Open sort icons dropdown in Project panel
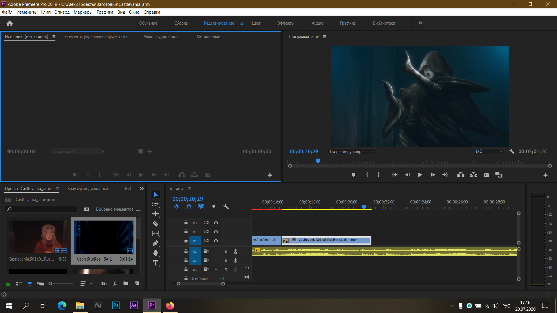Screen dimensions: 557x313 coord(86,283)
